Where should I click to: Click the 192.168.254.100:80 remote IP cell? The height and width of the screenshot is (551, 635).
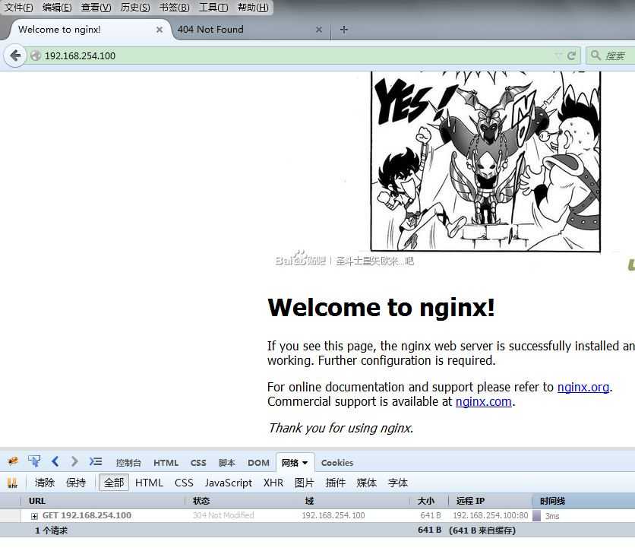click(x=491, y=515)
